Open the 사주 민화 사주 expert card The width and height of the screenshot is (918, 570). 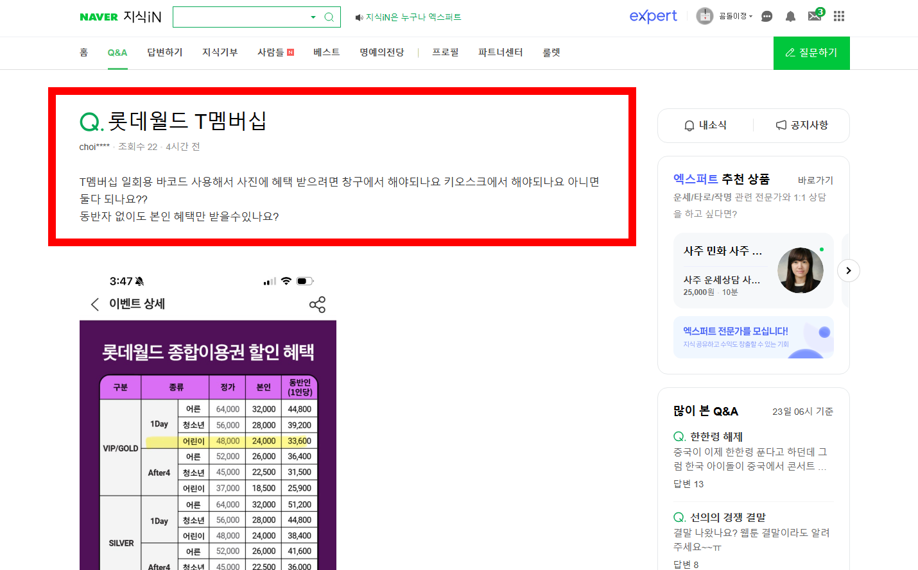pos(754,271)
